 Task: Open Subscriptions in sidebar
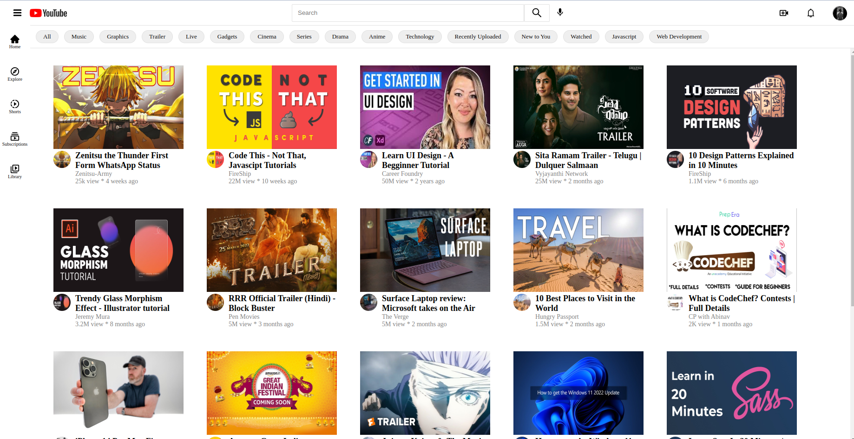[x=15, y=139]
